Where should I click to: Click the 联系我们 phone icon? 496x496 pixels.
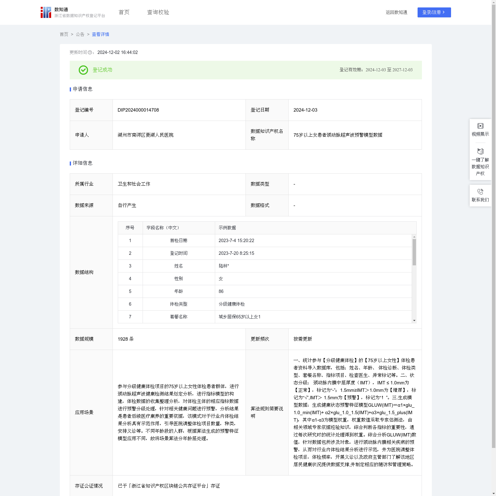(480, 192)
